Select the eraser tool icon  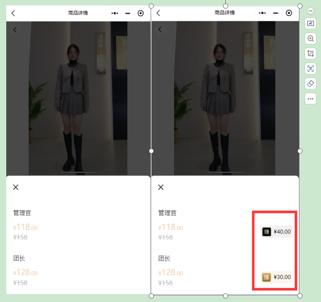310,84
